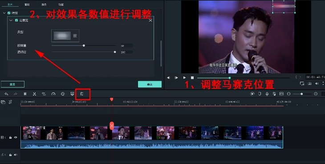Switch to the 音频 audio tab

pos(27,4)
